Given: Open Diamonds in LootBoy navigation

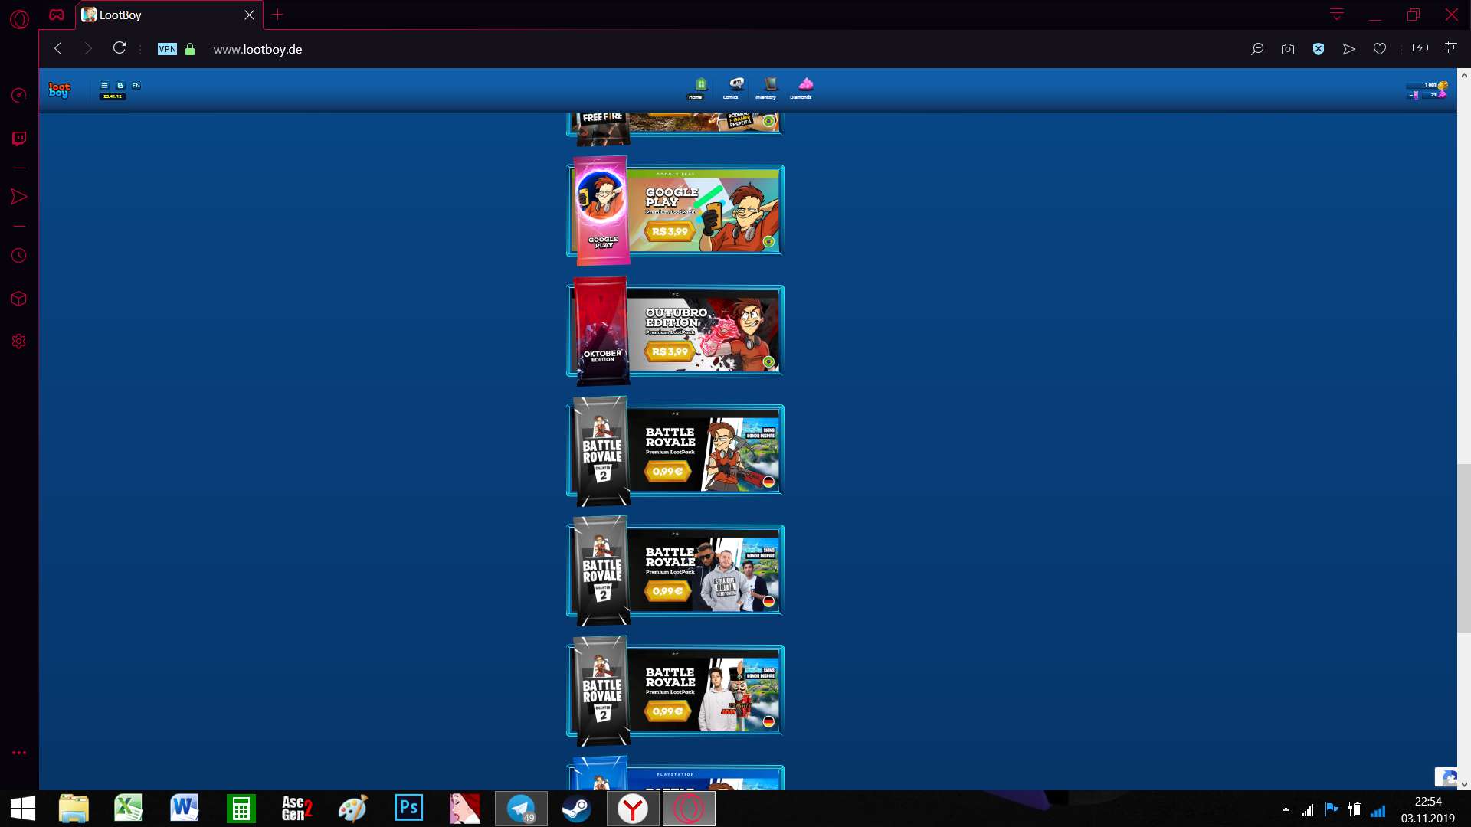Looking at the screenshot, I should point(801,89).
